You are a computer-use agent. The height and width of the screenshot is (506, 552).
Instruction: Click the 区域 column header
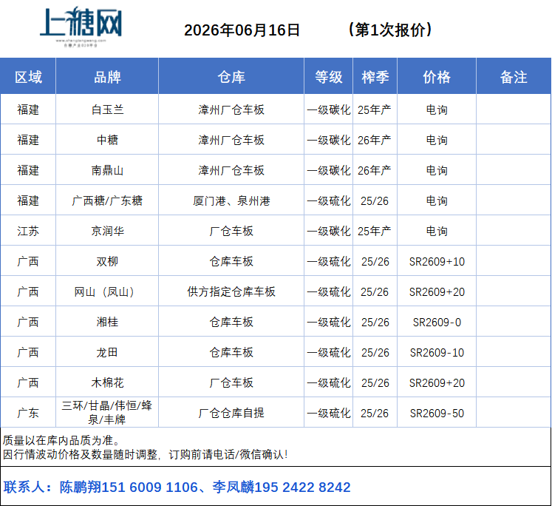click(28, 76)
